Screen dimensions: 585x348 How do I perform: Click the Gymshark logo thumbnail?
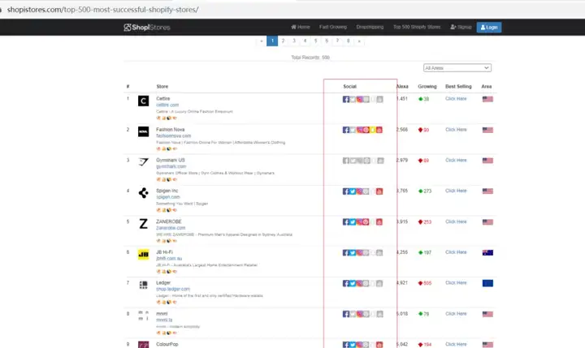click(x=143, y=162)
